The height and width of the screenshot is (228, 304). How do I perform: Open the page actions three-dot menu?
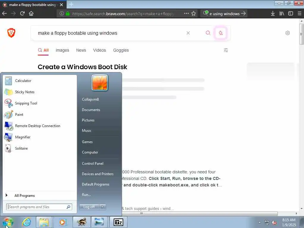pyautogui.click(x=186, y=13)
